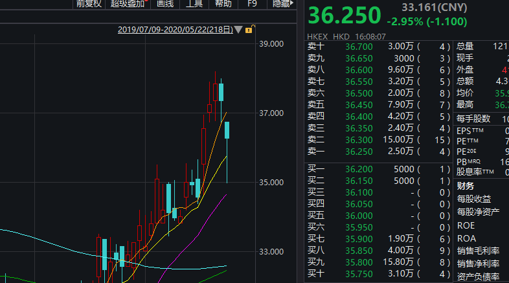This screenshot has width=509, height=283.
Task: Click the 35.000 price axis label
Action: coord(271,183)
